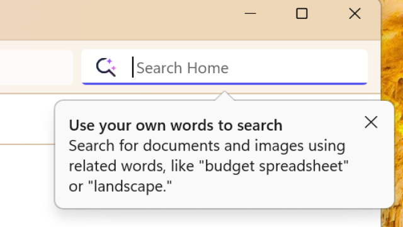Image resolution: width=403 pixels, height=227 pixels.
Task: Click the sparkle magnifier search icon
Action: [106, 67]
